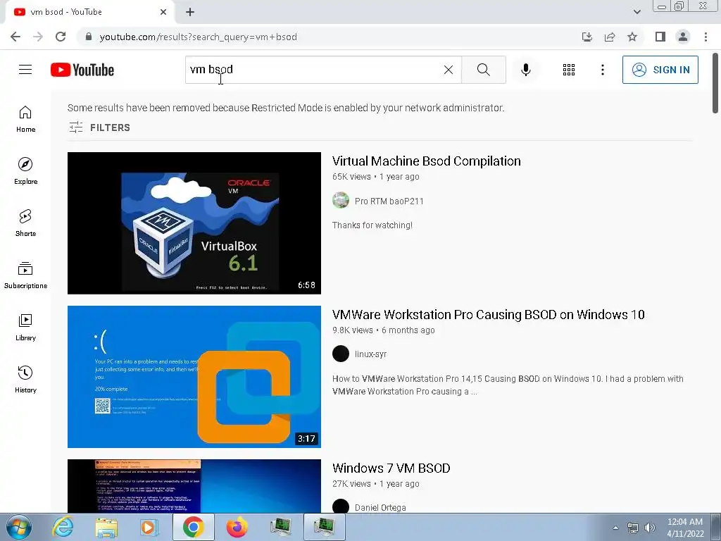Open Virtual Machine Bsod Compilation title

426,161
